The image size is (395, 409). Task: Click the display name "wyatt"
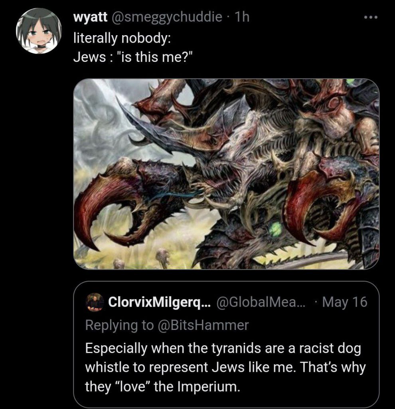[x=90, y=17]
